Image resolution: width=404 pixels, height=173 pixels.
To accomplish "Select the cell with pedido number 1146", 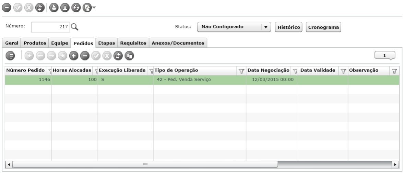I will click(28, 80).
